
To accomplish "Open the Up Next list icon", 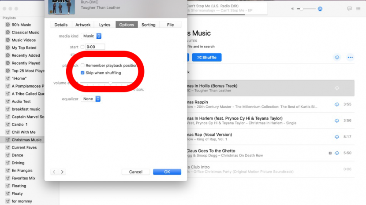I will (359, 9).
